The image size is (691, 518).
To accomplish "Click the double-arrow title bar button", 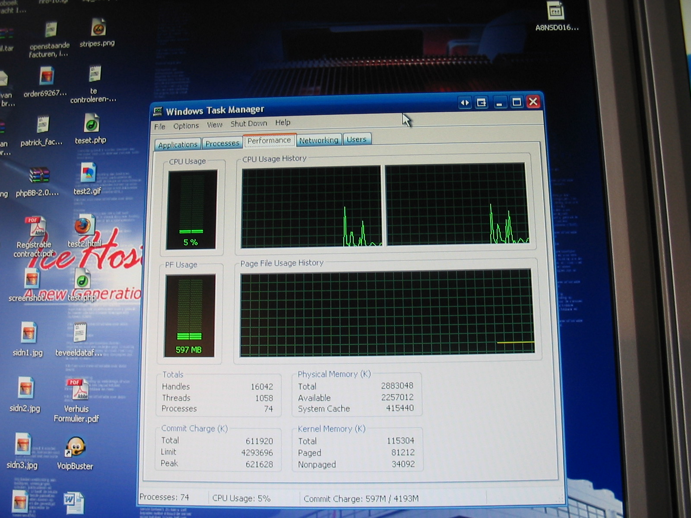I will tap(465, 103).
